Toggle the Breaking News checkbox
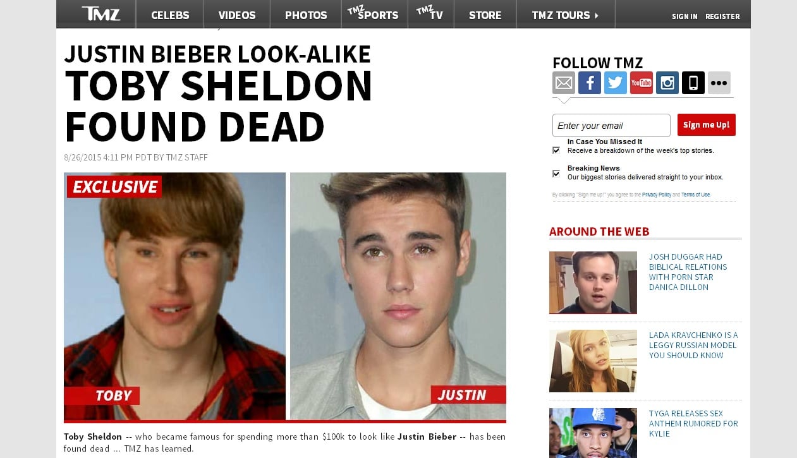This screenshot has height=458, width=797. point(556,173)
